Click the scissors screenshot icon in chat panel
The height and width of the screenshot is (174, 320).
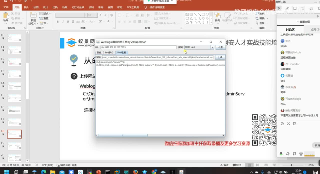(288, 123)
